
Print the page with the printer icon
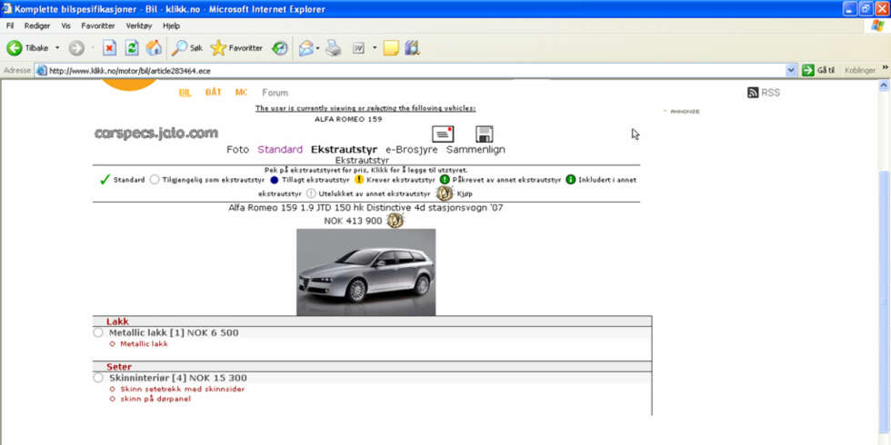pos(334,48)
